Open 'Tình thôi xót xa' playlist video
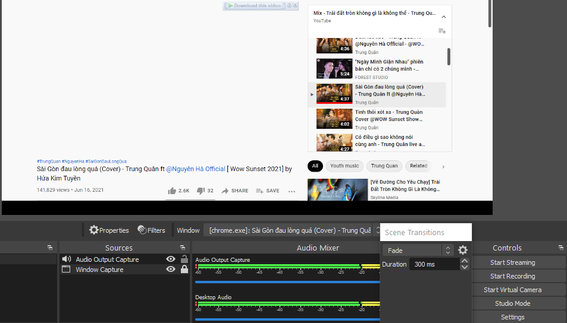The height and width of the screenshot is (323, 567). [377, 119]
